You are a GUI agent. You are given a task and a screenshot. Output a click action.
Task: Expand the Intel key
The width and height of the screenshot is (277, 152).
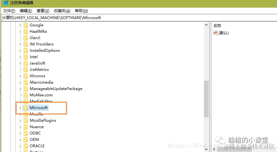(20, 57)
